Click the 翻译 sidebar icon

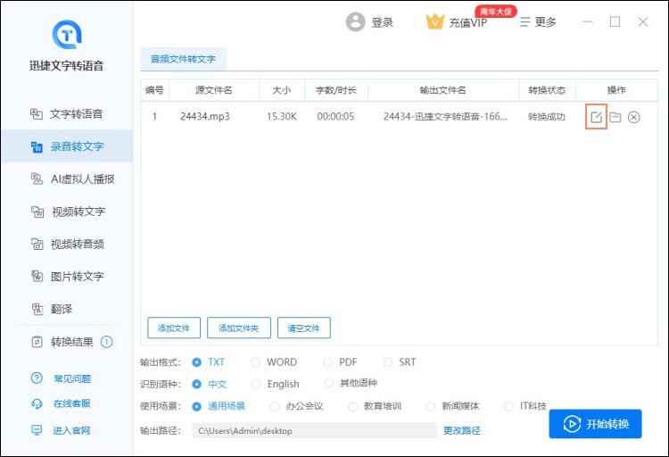[37, 309]
